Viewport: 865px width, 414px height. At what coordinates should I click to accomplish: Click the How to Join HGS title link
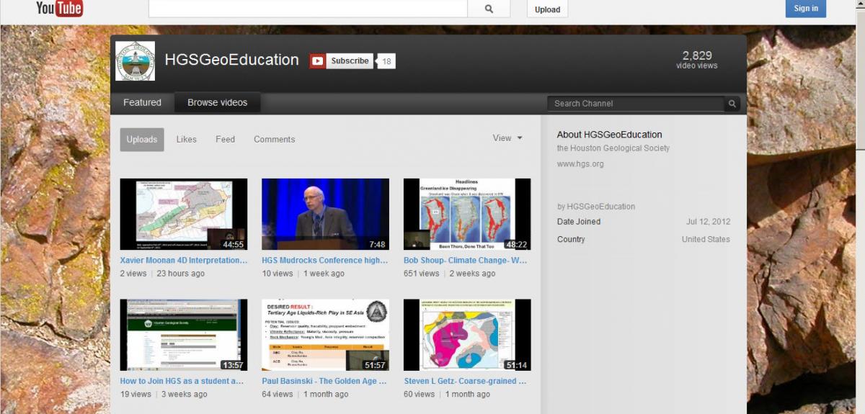182,381
